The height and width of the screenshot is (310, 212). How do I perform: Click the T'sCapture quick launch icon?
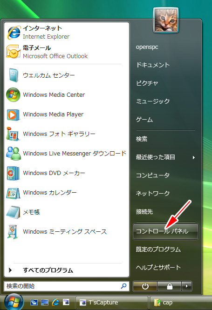tap(66, 302)
